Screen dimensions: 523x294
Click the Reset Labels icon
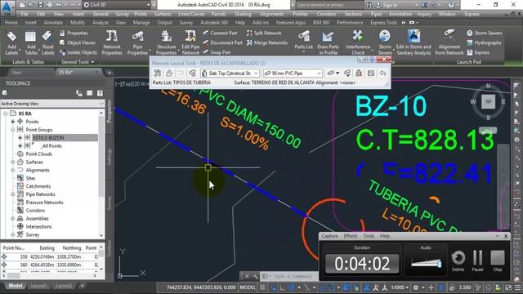coord(47,37)
